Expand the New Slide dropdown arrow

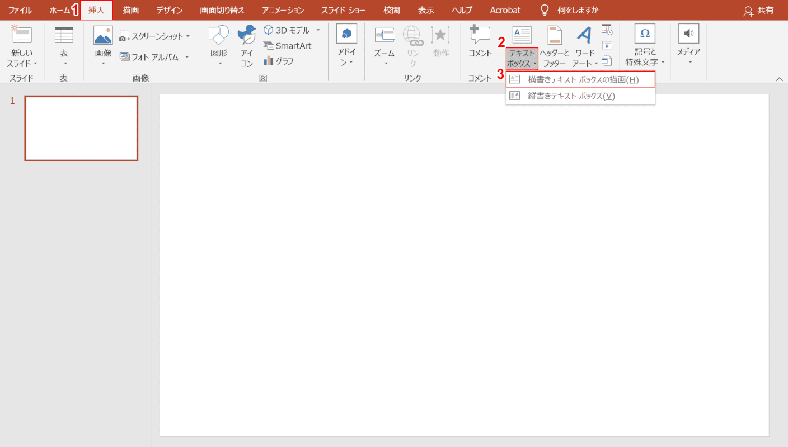point(35,64)
